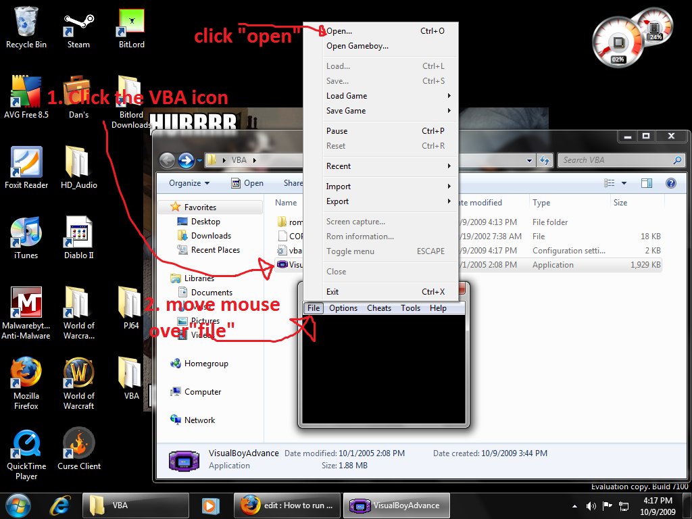This screenshot has width=692, height=519.
Task: Open the recent pages dropdown beside forward arrow
Action: (199, 160)
